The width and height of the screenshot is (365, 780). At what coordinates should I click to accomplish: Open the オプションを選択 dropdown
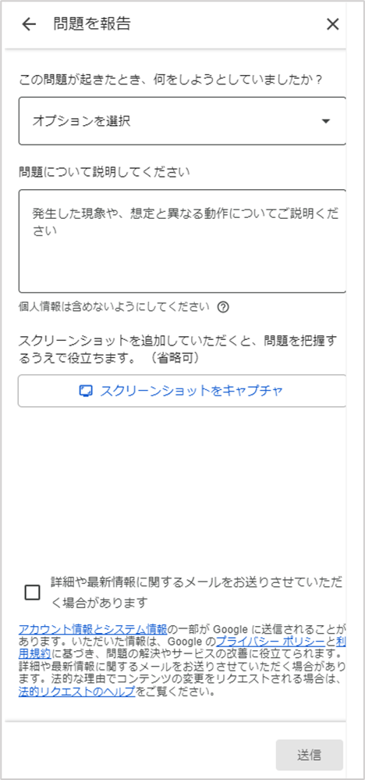pos(182,121)
